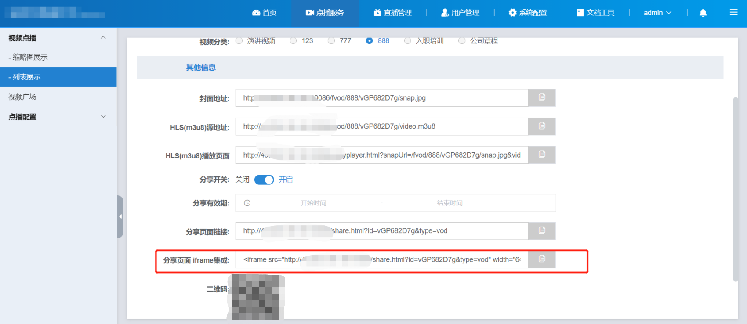The width and height of the screenshot is (747, 324).
Task: Click the 关闭 label by the share switch
Action: (x=243, y=180)
